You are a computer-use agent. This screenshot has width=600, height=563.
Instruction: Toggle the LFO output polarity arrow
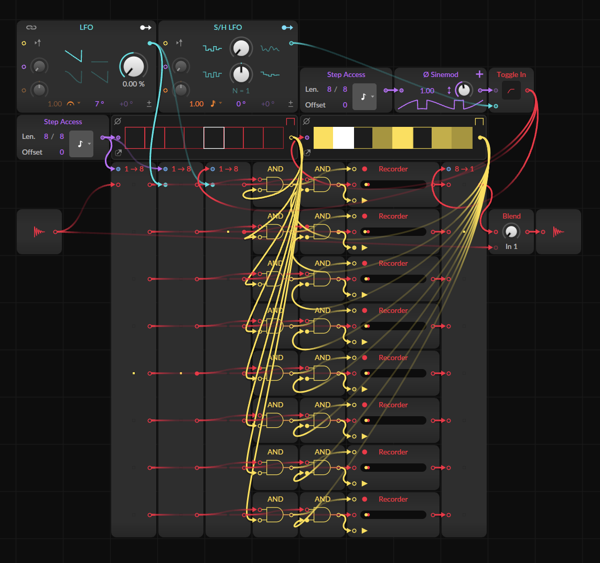point(145,27)
